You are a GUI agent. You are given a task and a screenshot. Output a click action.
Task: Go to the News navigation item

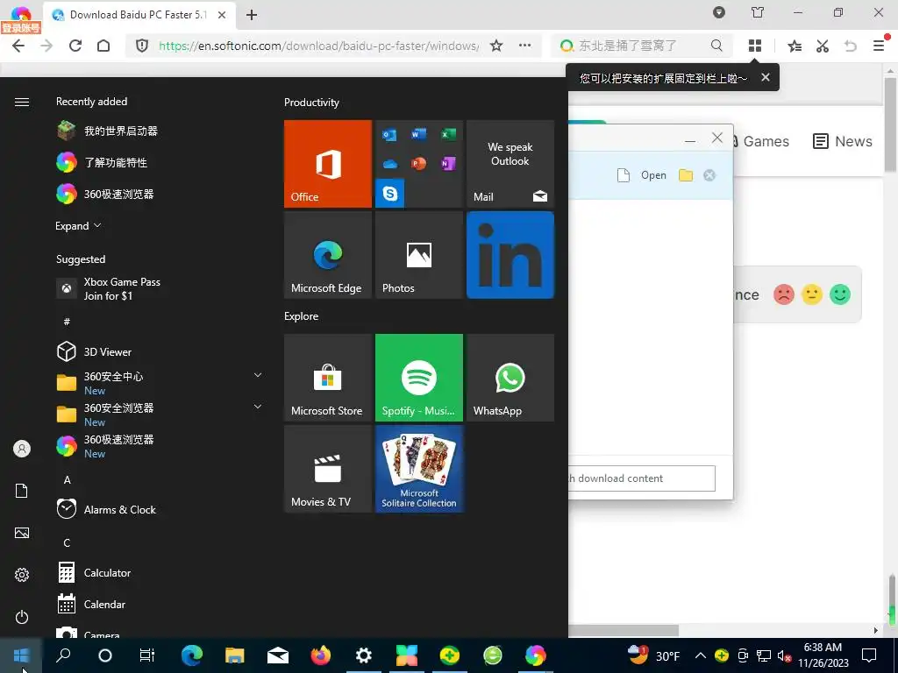click(x=843, y=141)
